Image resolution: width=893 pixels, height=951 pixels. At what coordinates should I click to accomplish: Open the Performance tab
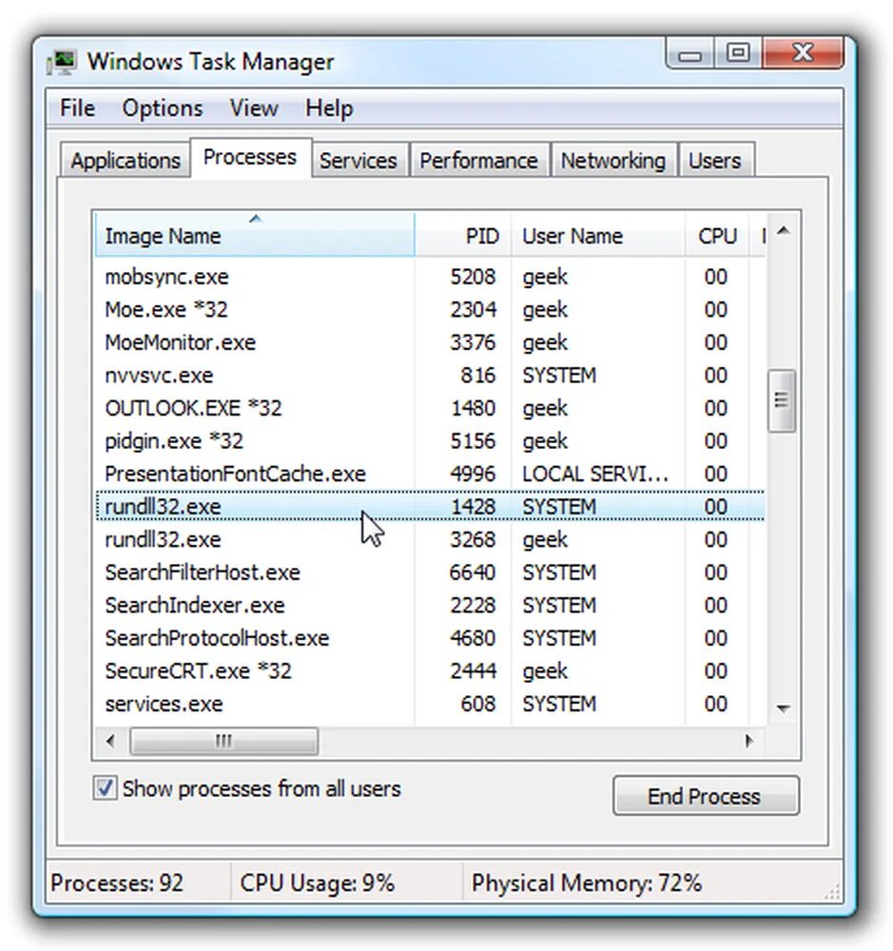point(478,160)
